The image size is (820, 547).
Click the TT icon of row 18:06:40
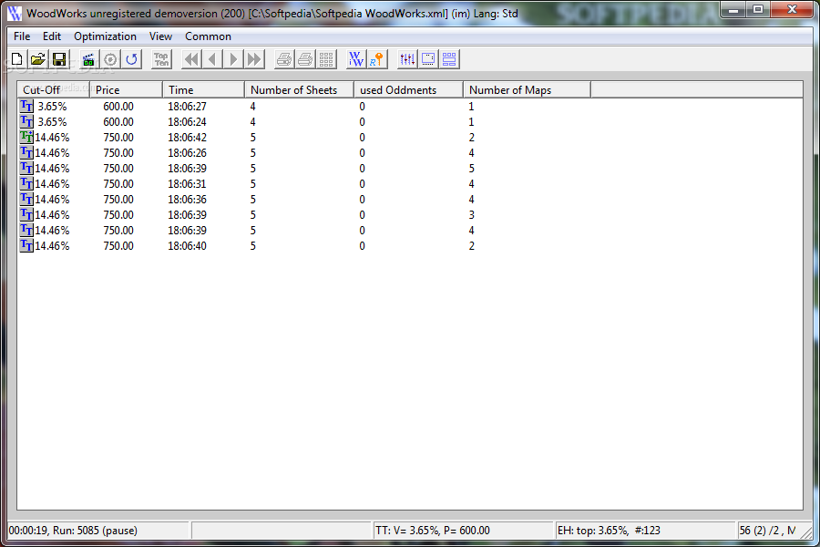[26, 245]
